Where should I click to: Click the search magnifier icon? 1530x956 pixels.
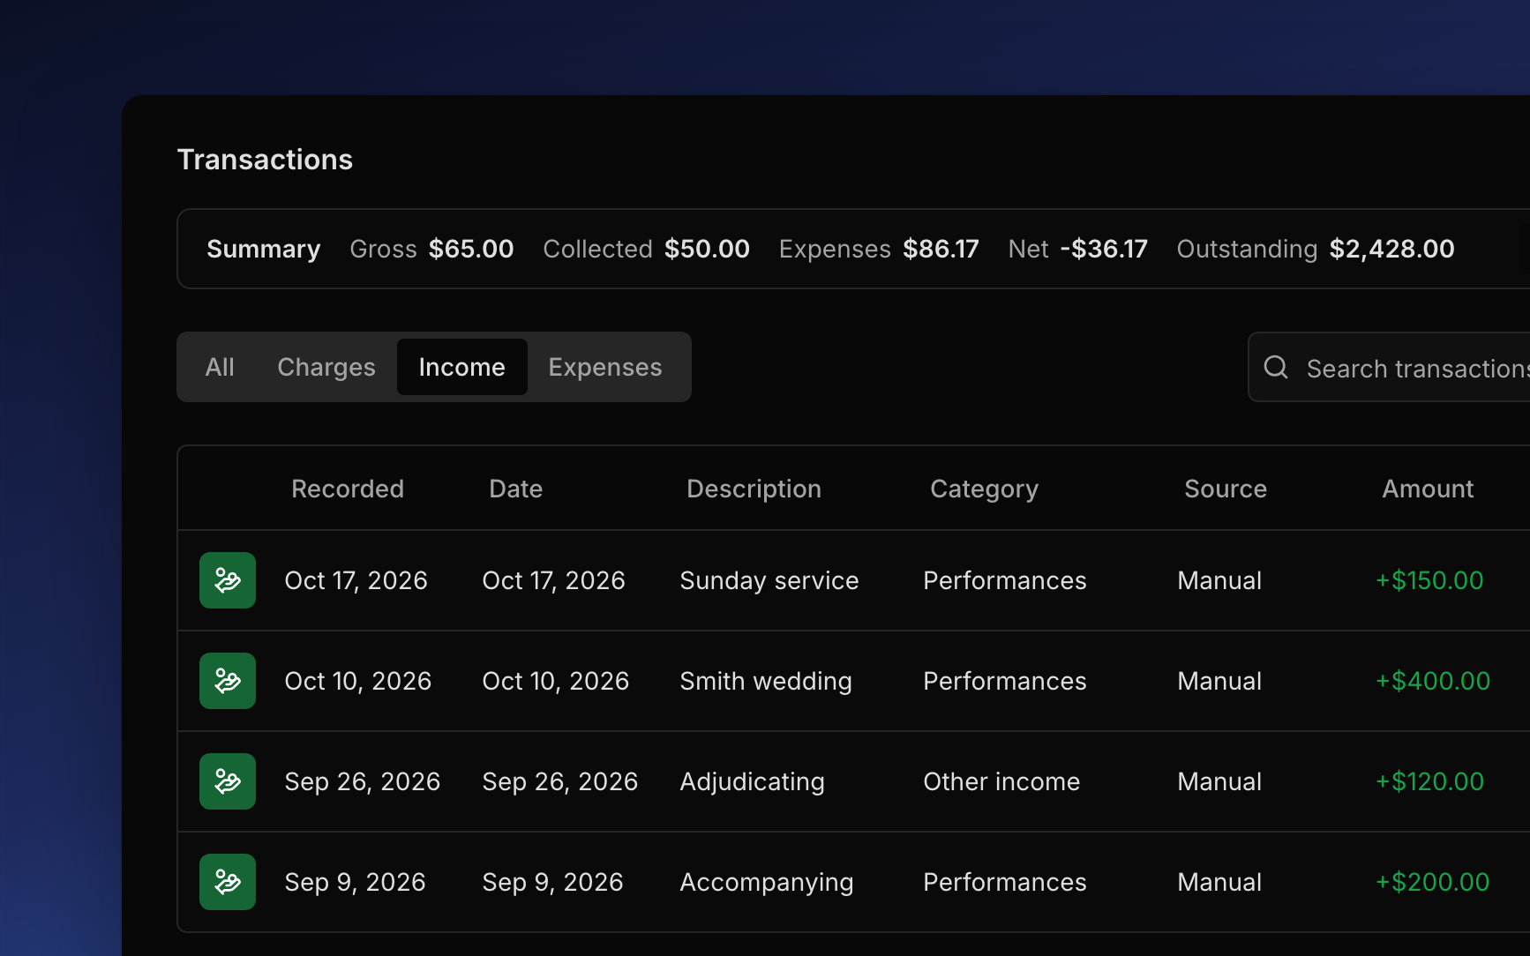click(x=1276, y=367)
